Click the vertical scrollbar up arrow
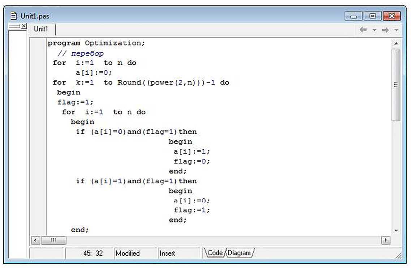 pos(396,43)
